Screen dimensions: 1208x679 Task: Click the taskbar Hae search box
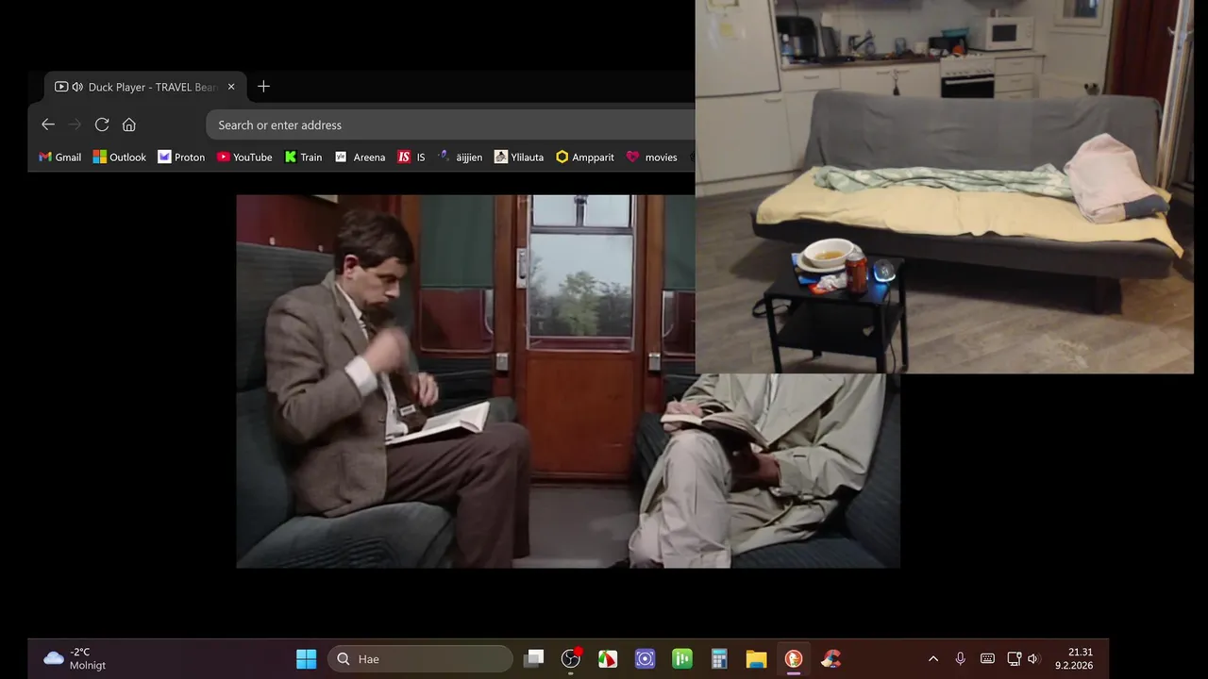click(420, 659)
